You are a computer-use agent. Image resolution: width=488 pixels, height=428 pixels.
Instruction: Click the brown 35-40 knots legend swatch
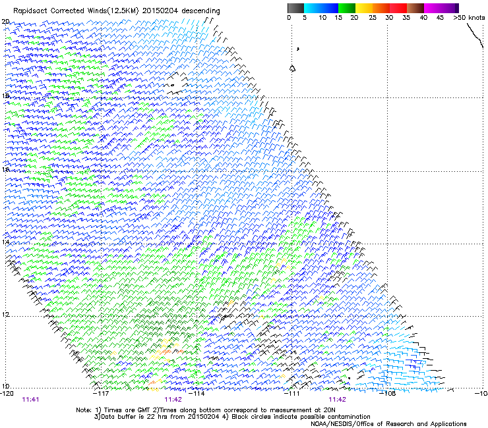point(415,8)
